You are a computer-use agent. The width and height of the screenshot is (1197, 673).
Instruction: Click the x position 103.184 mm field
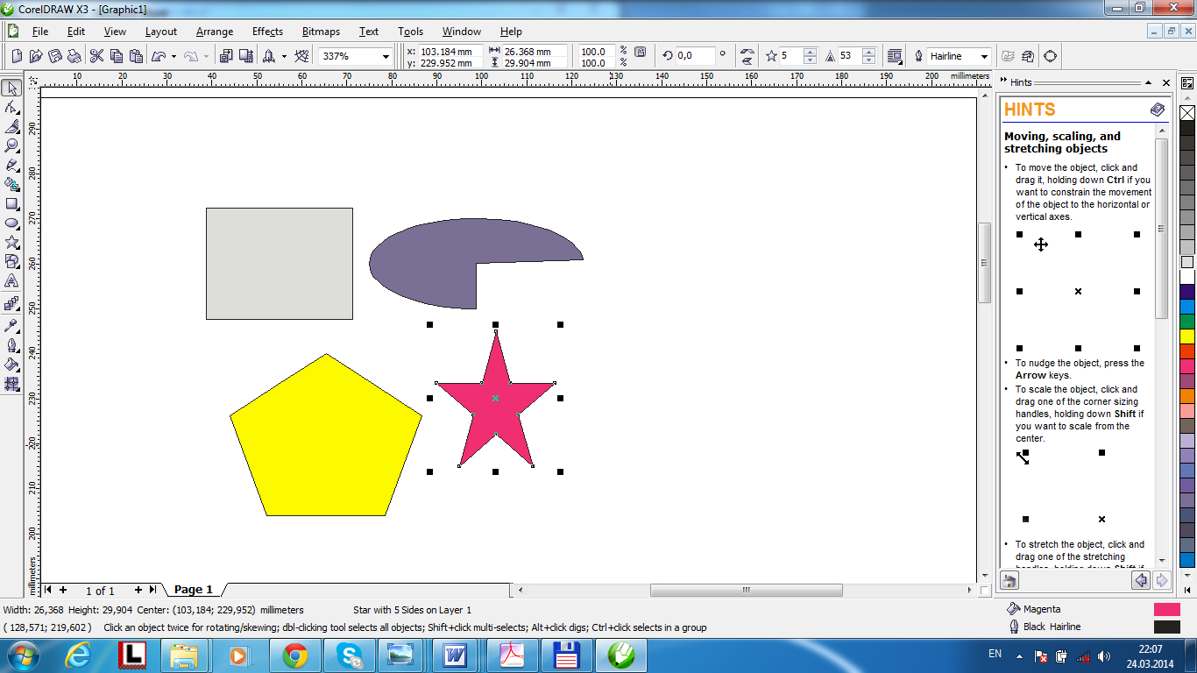pos(450,52)
